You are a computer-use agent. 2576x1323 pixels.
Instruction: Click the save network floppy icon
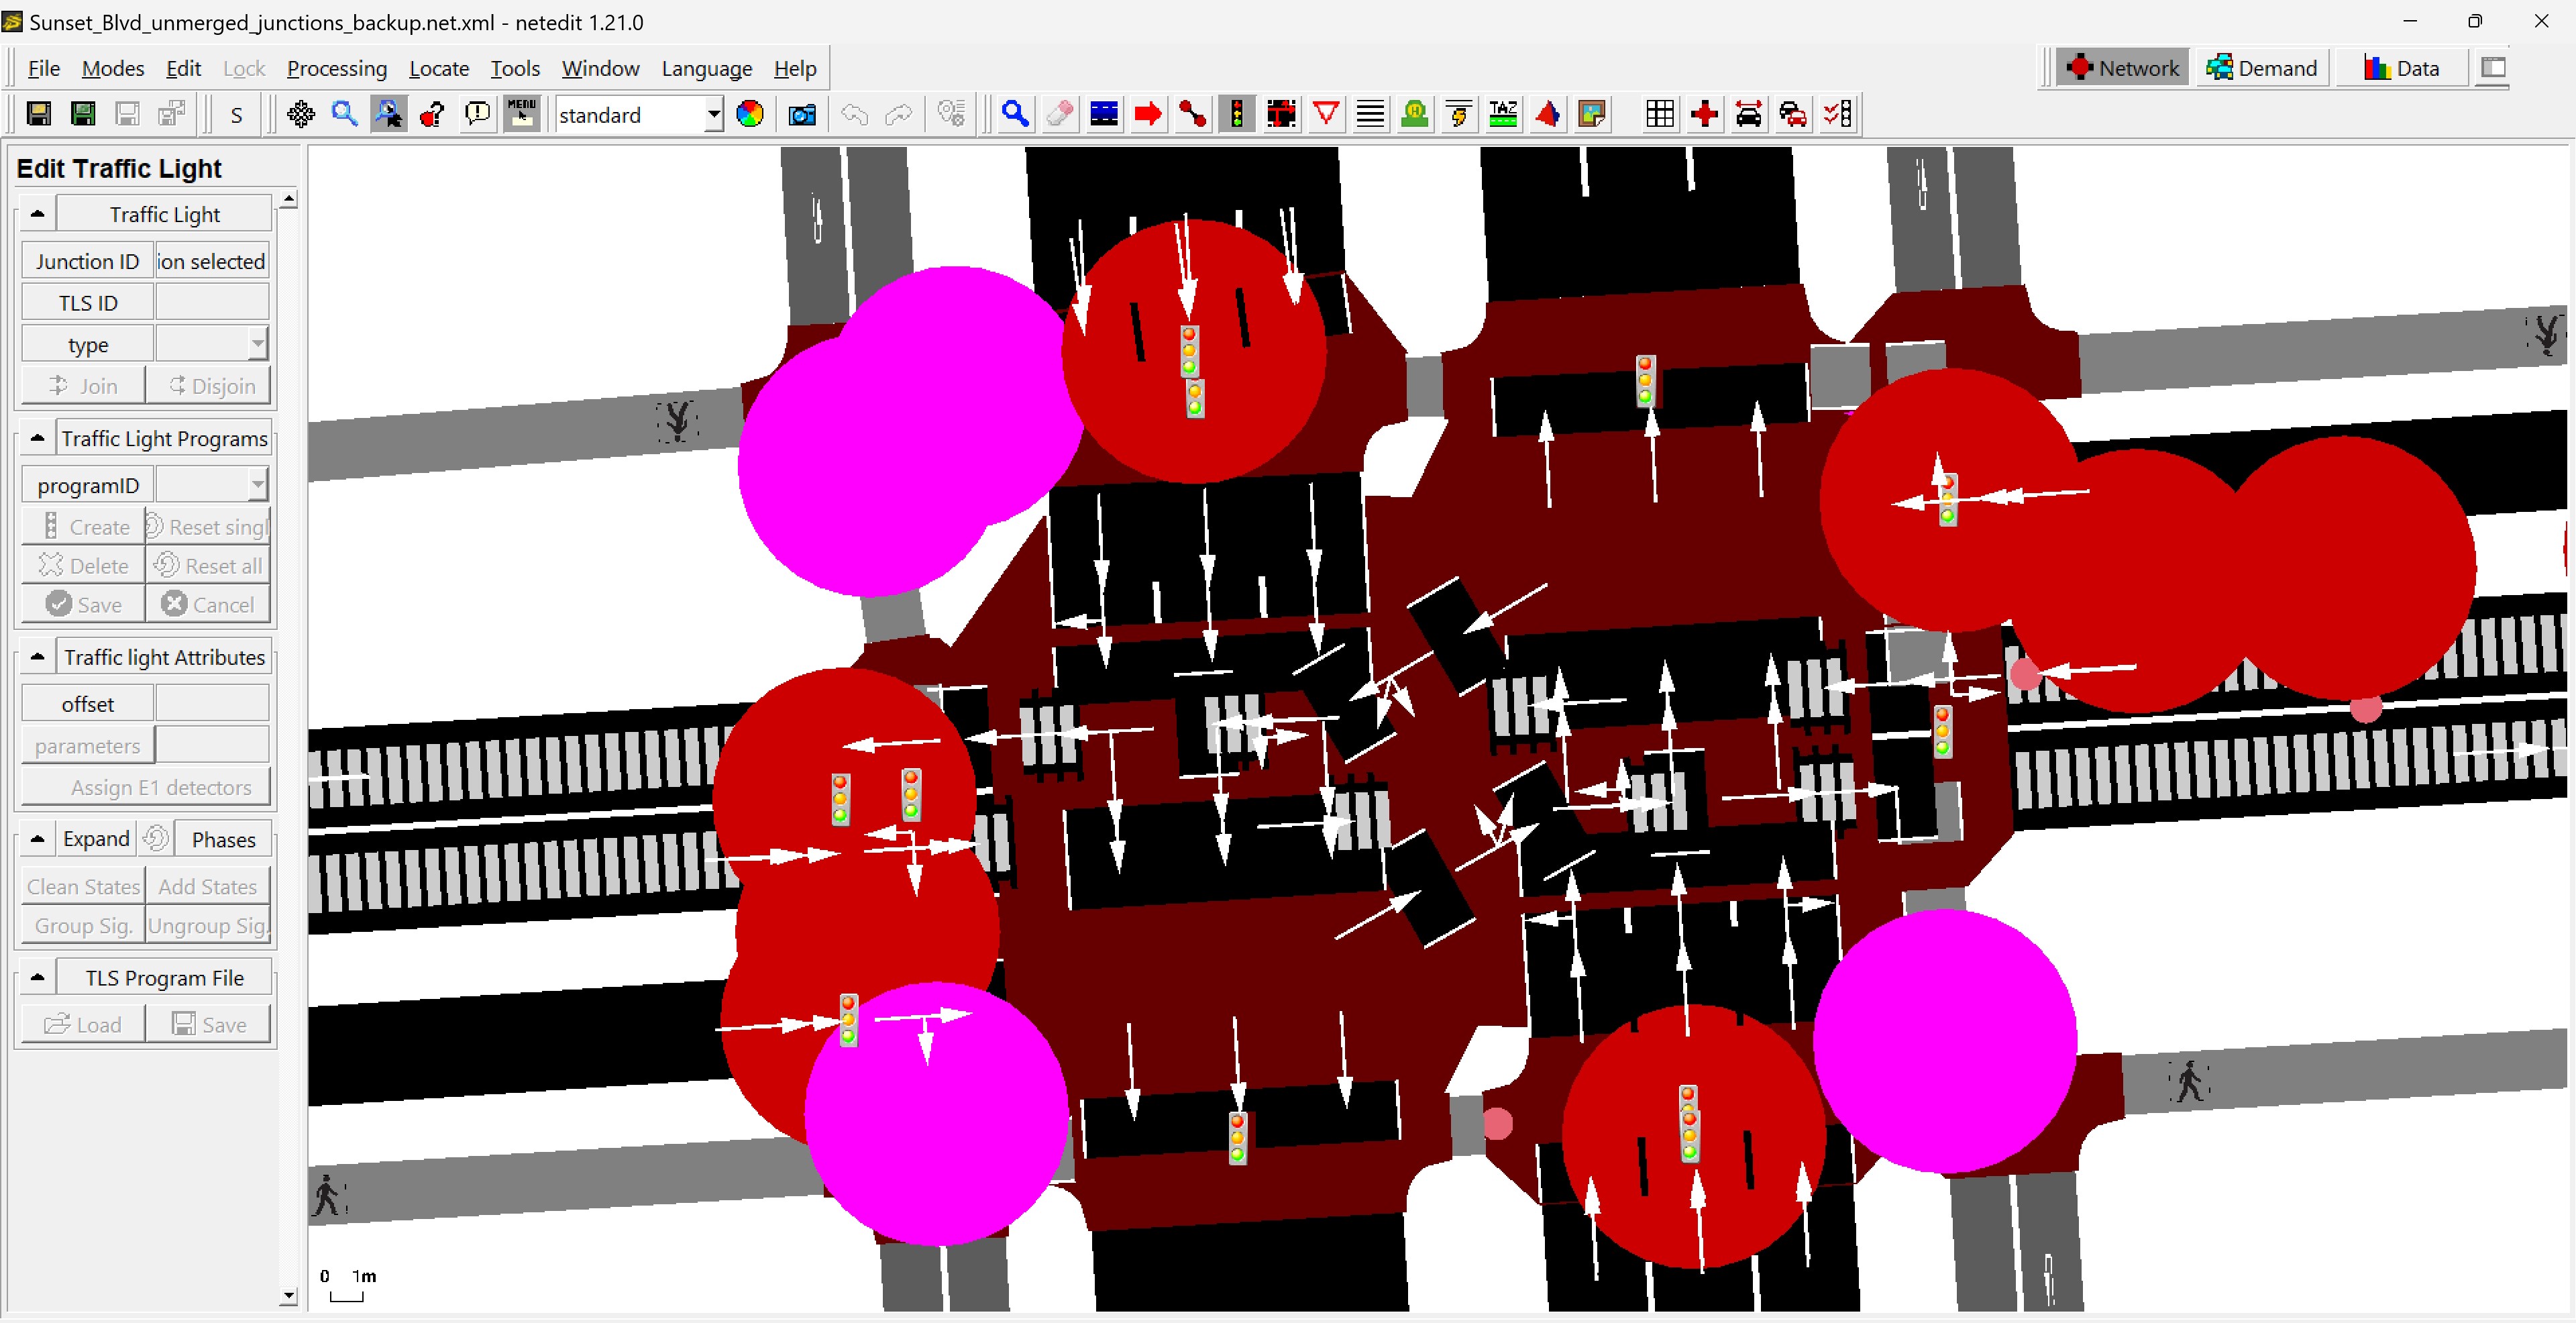pos(38,114)
